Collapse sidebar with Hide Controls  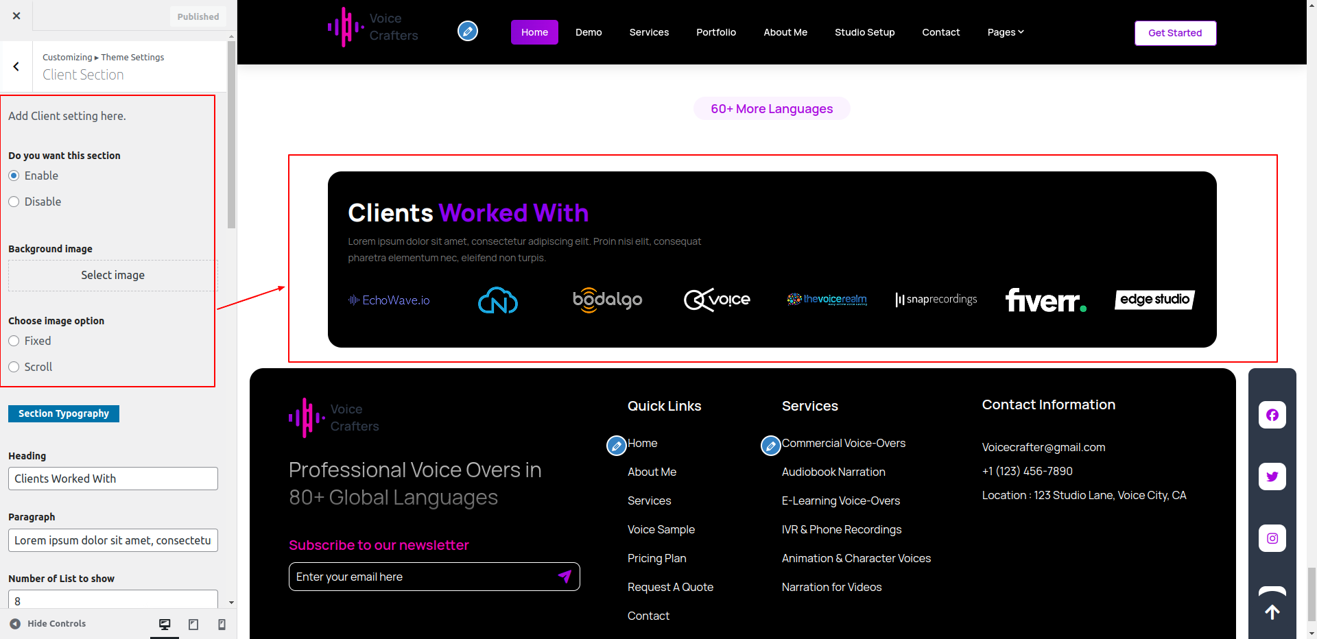48,624
